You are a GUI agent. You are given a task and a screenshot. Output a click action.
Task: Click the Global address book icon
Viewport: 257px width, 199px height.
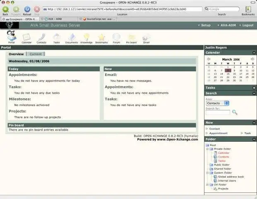coord(215,177)
